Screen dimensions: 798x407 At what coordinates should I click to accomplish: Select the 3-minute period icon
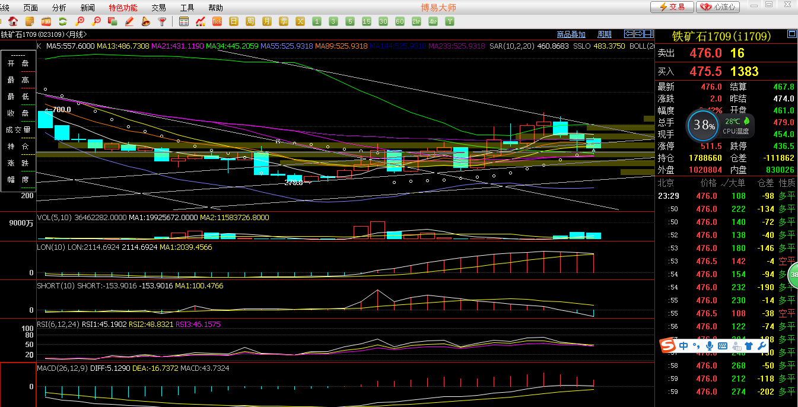[333, 21]
